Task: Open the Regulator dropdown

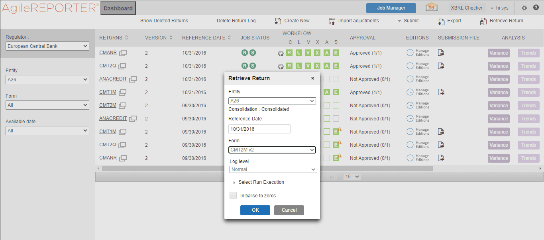Action: [47, 46]
